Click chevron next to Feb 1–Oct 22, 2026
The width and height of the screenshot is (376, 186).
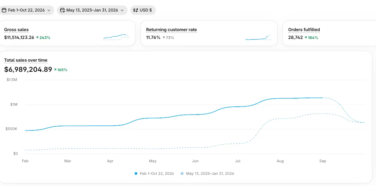coord(49,10)
